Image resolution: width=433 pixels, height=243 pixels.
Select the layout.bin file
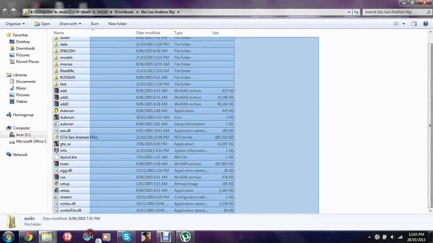tap(143, 157)
